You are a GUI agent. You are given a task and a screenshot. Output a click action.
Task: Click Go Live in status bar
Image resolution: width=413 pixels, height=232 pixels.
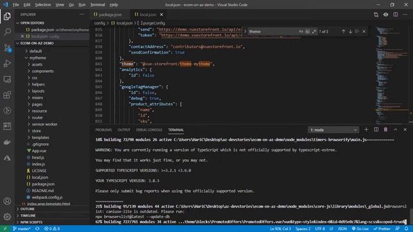[360, 229]
